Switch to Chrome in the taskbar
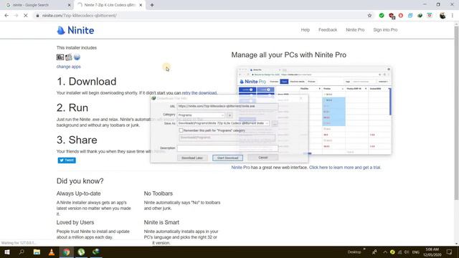This screenshot has width=459, height=258. [67, 252]
